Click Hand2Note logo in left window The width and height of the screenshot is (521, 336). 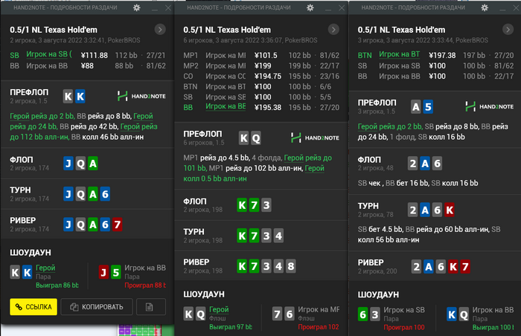point(141,97)
